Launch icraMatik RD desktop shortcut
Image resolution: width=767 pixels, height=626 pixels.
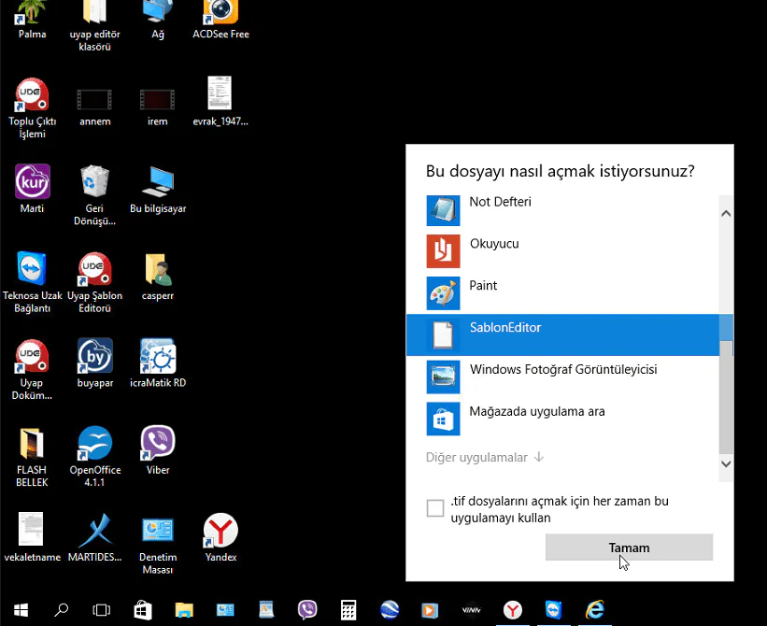coord(158,356)
